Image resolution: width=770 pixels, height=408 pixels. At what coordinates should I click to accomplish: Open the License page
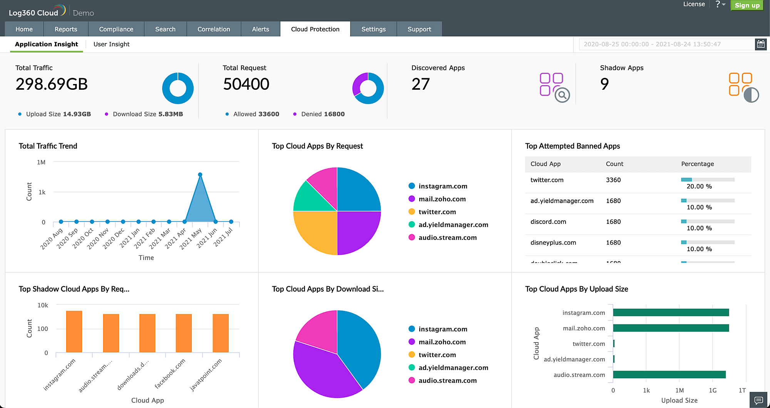(694, 4)
